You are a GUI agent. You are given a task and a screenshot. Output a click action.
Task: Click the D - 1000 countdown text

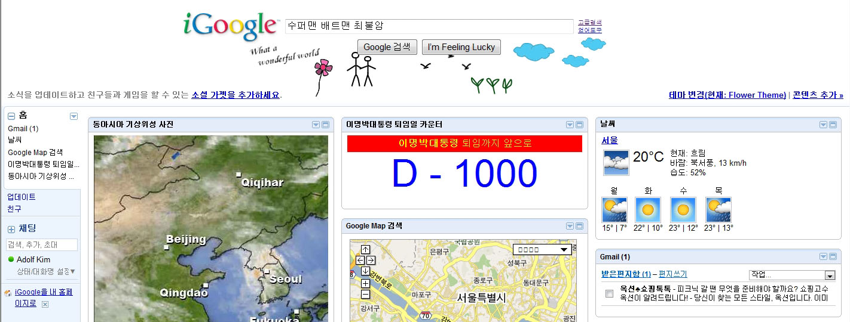click(464, 174)
